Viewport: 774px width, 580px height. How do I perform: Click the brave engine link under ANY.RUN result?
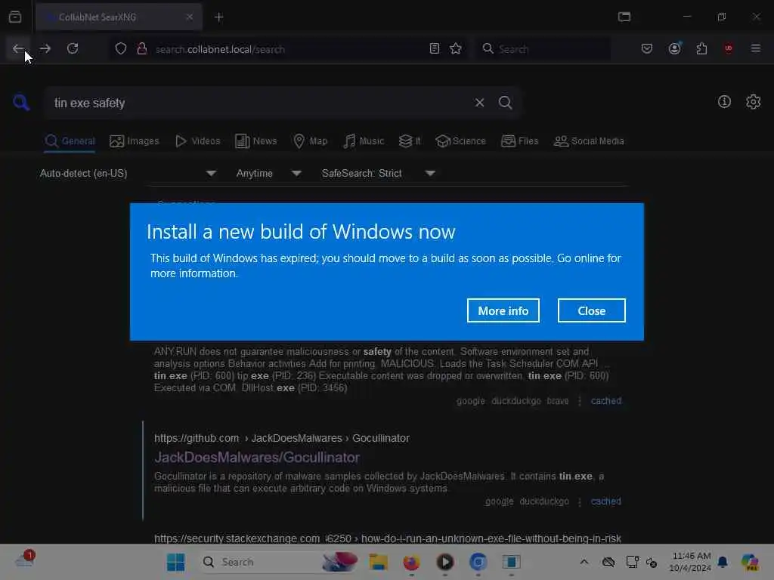558,401
